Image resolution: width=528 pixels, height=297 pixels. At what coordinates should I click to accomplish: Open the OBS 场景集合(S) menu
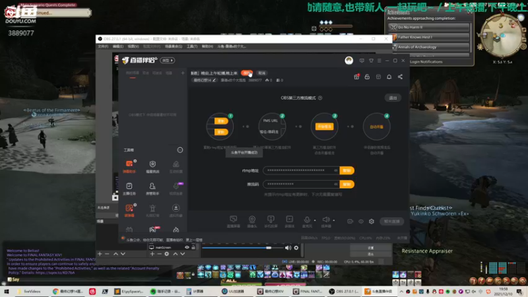(174, 46)
